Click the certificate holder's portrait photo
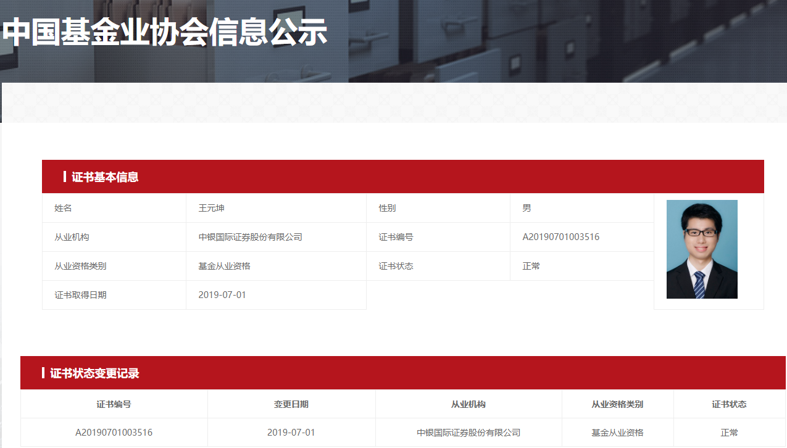The width and height of the screenshot is (787, 448). 702,249
